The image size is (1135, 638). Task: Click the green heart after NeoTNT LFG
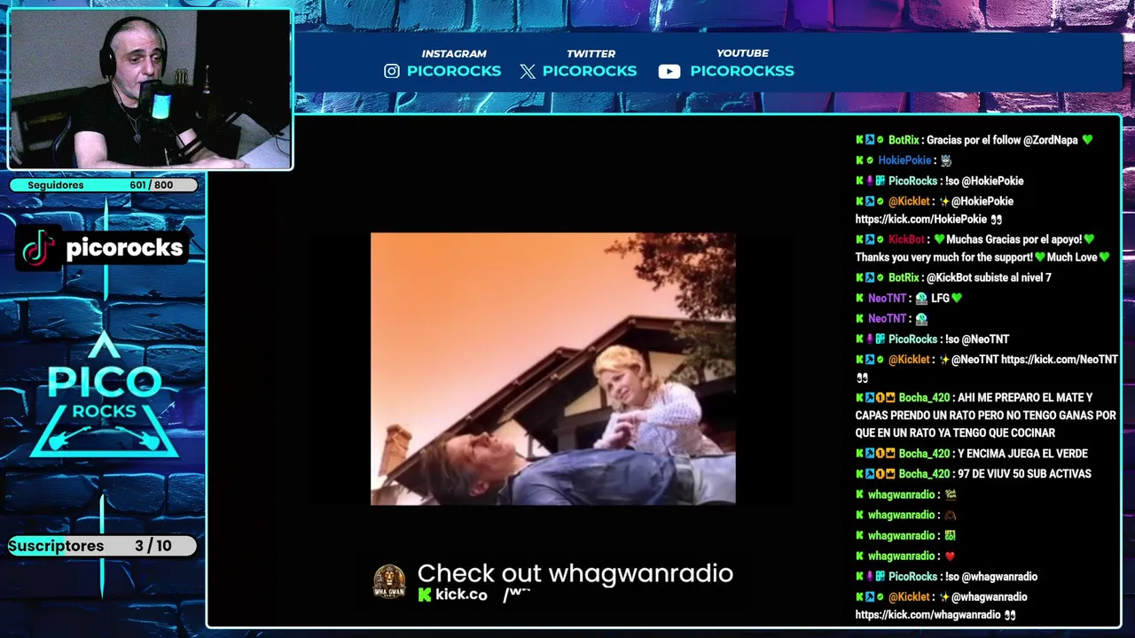coord(956,299)
